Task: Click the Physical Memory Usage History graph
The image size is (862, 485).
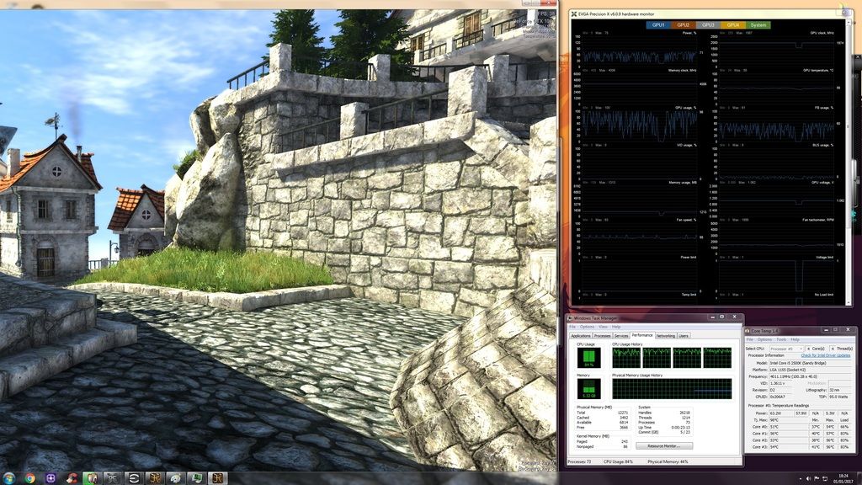Action: (672, 389)
